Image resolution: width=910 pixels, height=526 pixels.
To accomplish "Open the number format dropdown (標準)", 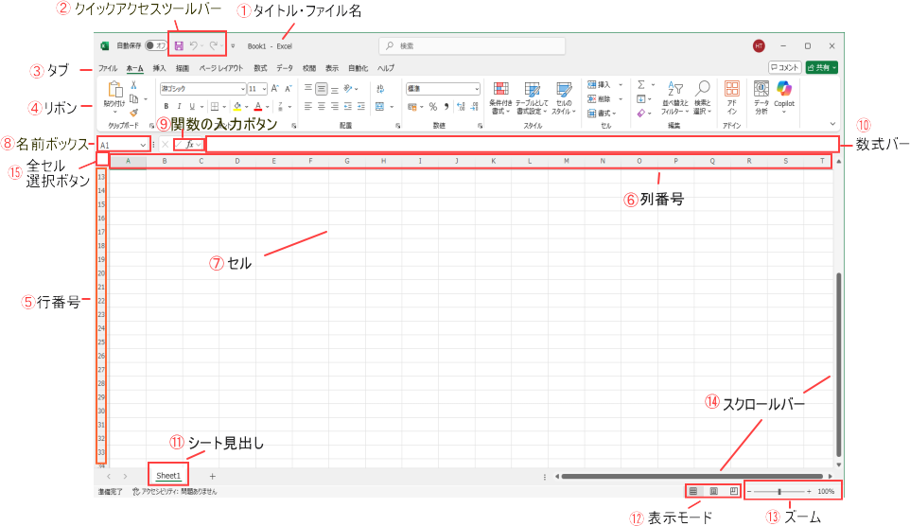I will (x=477, y=89).
